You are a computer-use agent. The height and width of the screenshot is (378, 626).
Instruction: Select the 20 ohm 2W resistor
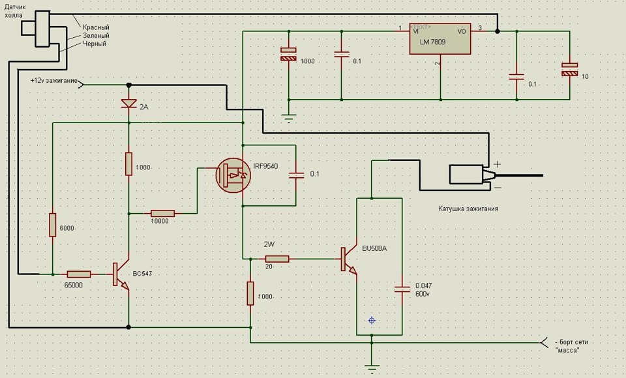coord(276,259)
